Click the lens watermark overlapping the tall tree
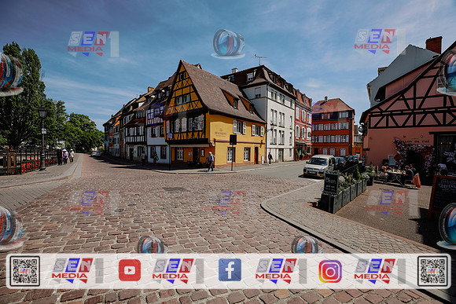Viewport: 456px width, 304px height. click(11, 75)
